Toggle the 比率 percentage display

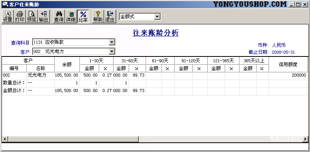83,17
